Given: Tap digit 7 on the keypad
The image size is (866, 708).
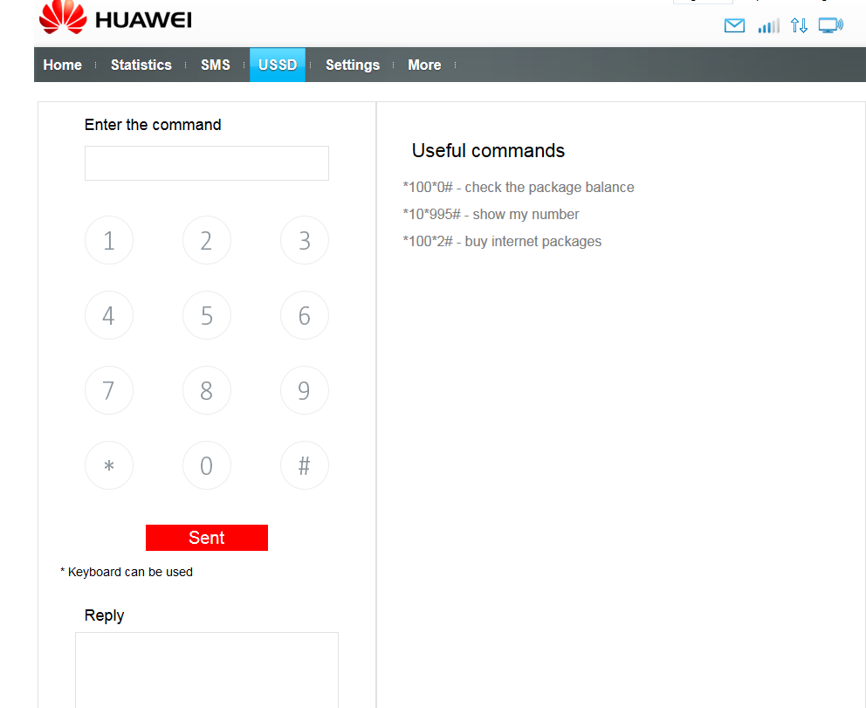Looking at the screenshot, I should coord(109,390).
